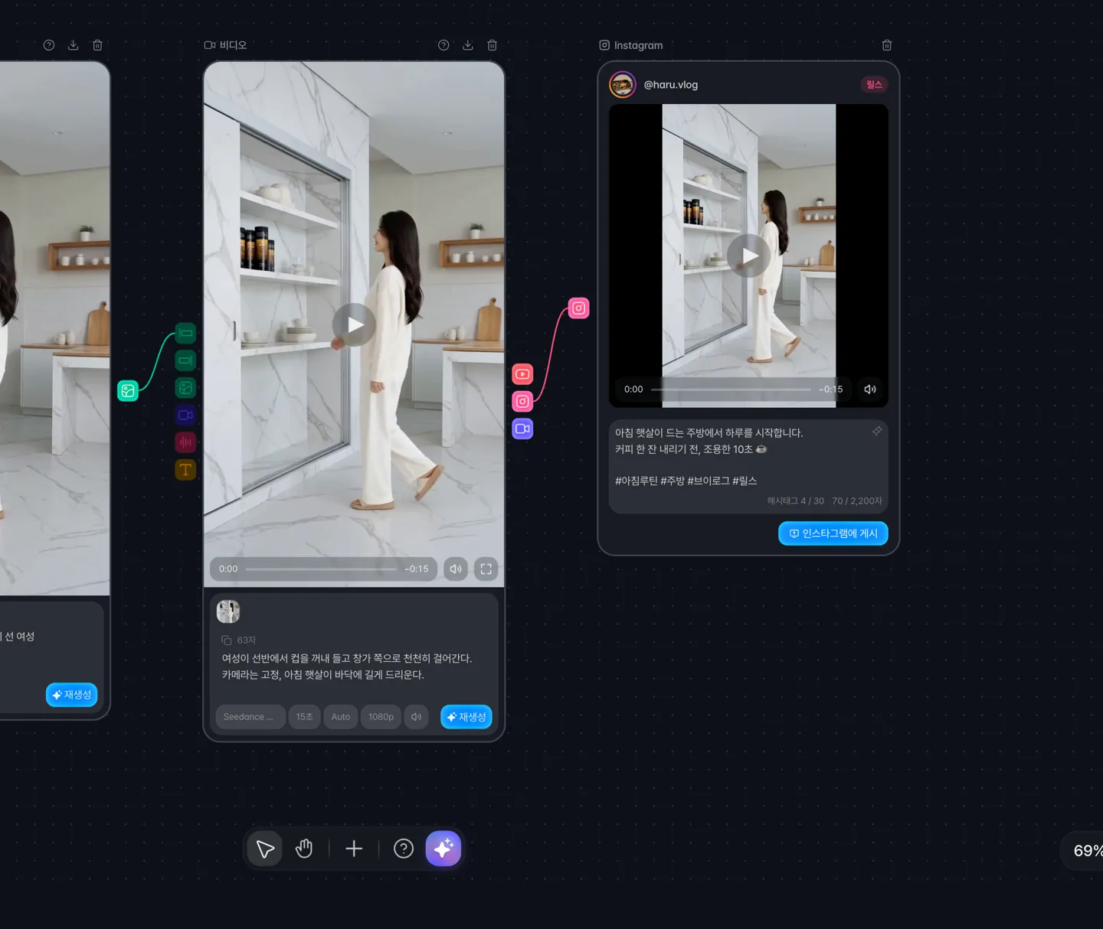
Task: Click the Instagram output connector beside video
Action: 522,402
